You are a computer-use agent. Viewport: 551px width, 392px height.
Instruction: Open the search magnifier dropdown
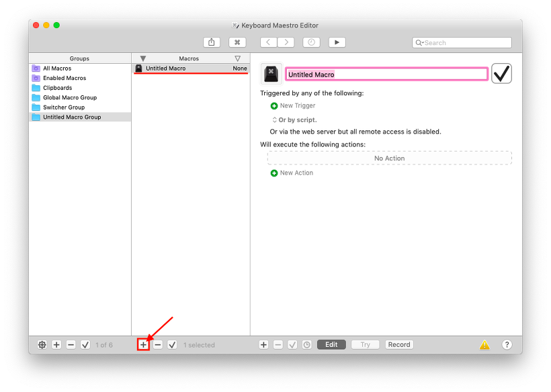click(419, 43)
